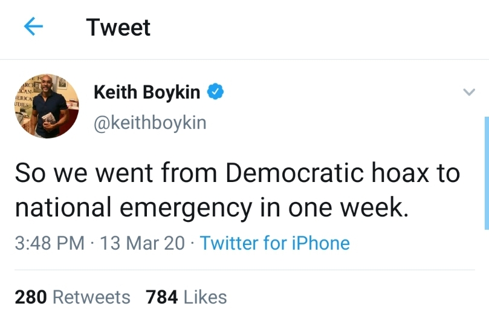489x309 pixels.
Task: Open Keith Boykin's profile photo
Action: click(x=47, y=106)
